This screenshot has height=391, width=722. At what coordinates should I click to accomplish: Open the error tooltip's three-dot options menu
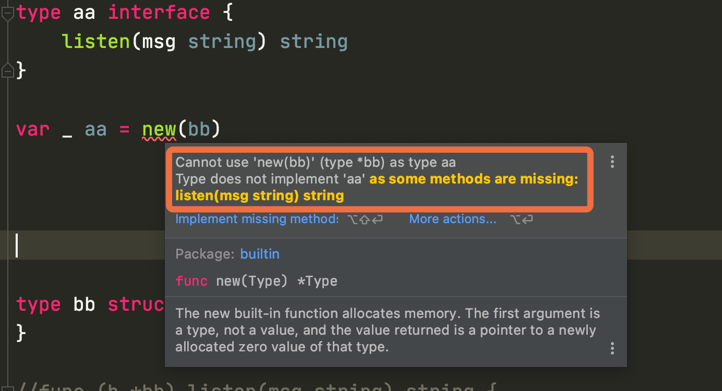pyautogui.click(x=612, y=162)
